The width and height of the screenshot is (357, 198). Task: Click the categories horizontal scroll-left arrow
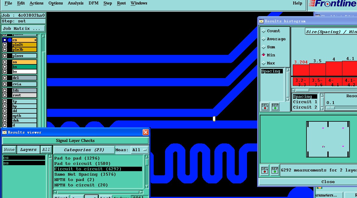click(55, 192)
